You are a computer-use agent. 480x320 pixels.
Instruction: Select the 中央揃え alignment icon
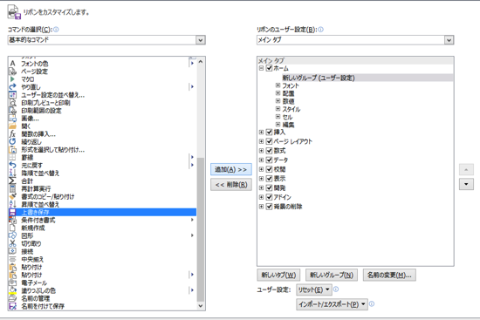point(12,260)
